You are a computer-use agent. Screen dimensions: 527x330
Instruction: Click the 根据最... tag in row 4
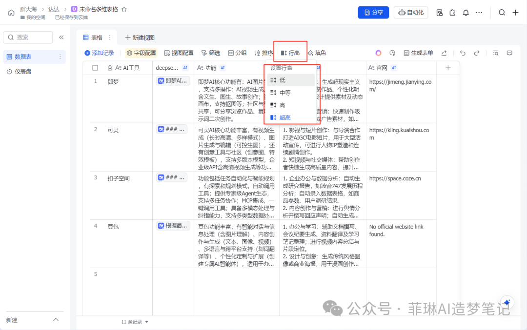[173, 226]
